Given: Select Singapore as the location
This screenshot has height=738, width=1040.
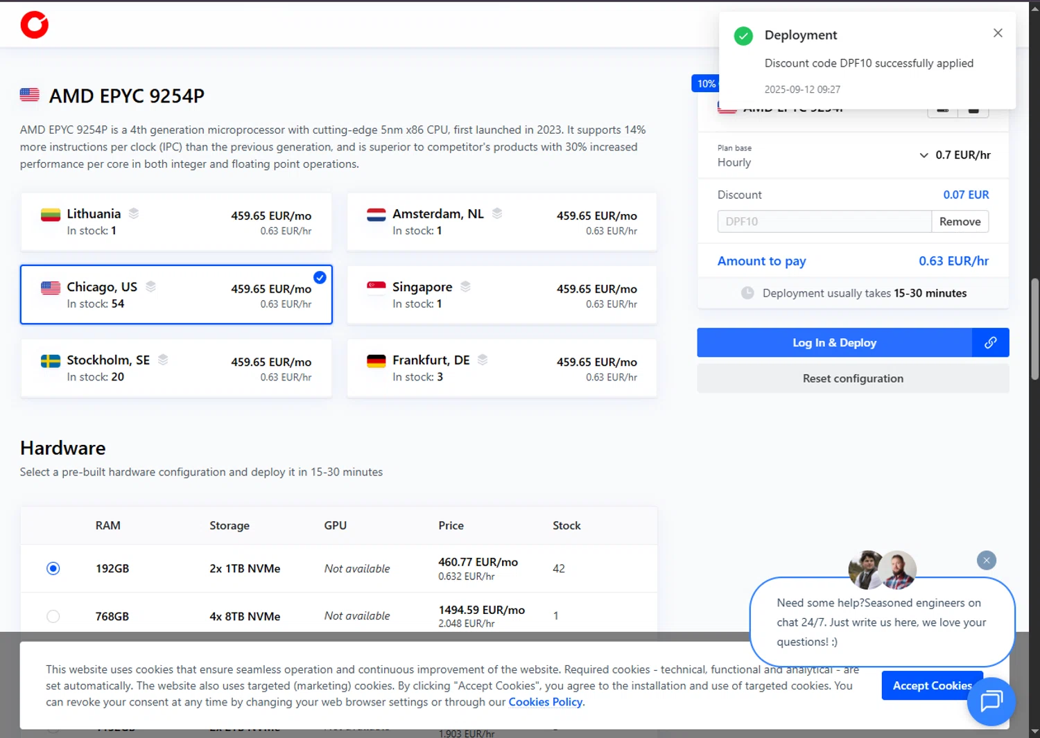Looking at the screenshot, I should click(502, 295).
